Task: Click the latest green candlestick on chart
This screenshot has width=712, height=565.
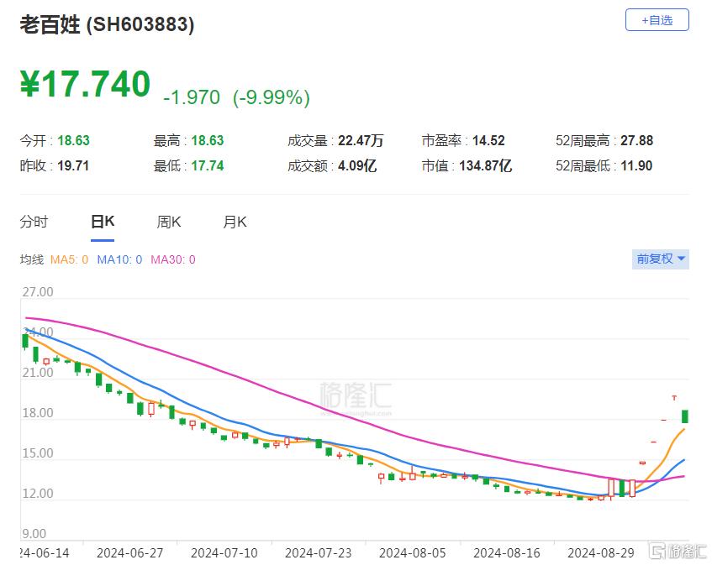Action: [x=685, y=416]
